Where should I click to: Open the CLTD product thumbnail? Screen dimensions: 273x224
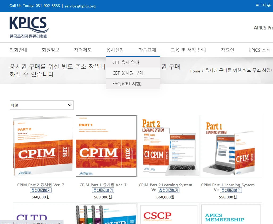44,213
